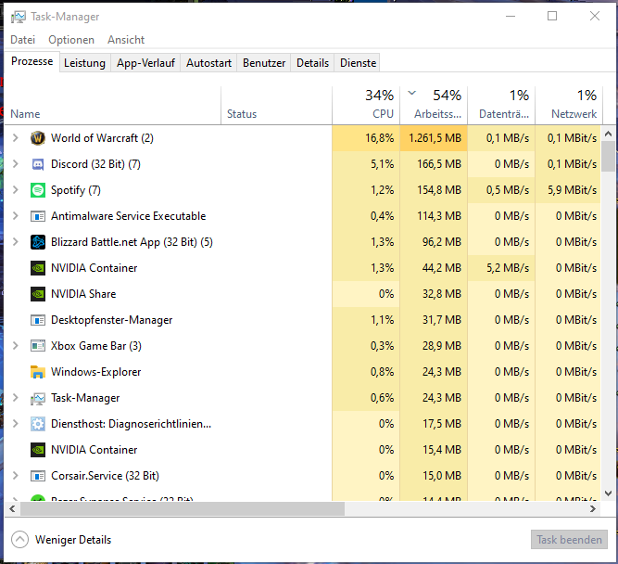Sort by the Datenträger column header
The image size is (618, 564).
[501, 106]
